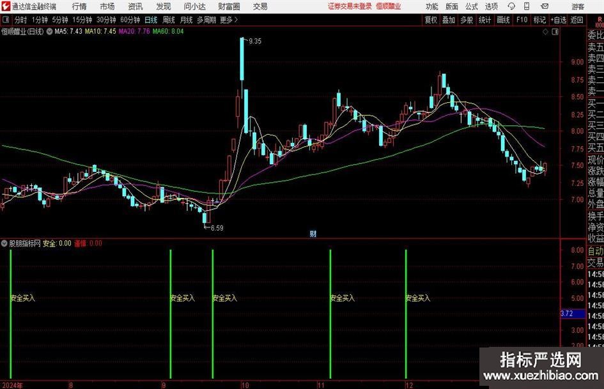The image size is (604, 389).
Task: Open the 行情 menu
Action: tap(79, 6)
